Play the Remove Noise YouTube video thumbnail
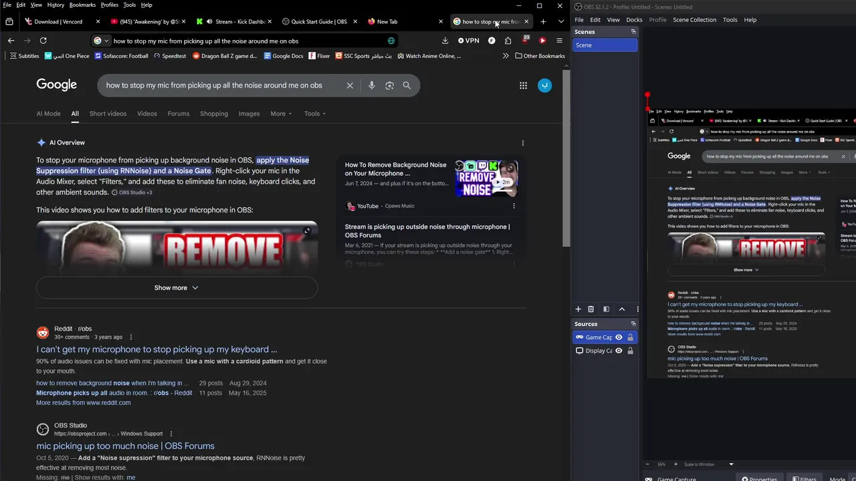This screenshot has width=856, height=481. (486, 178)
